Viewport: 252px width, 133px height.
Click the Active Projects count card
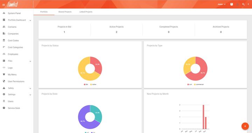click(117, 29)
